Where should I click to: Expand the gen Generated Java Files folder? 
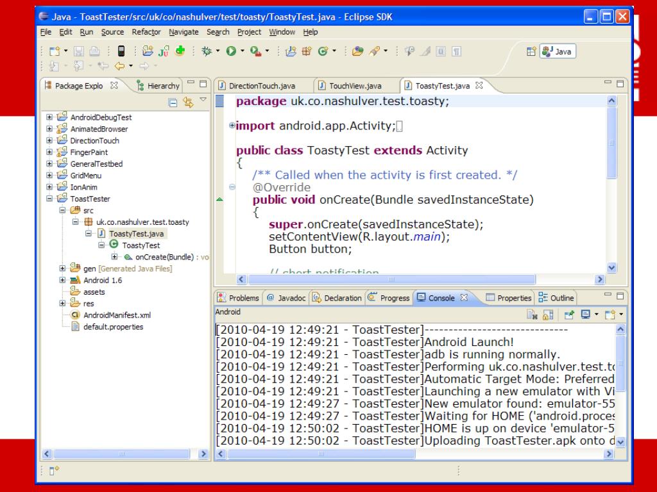[x=62, y=268]
